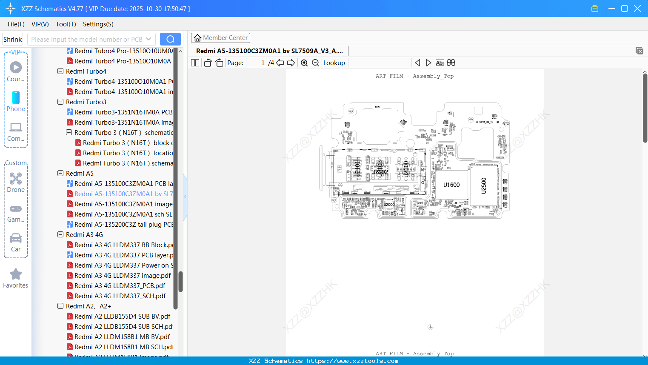Open Redmi A5-135100C3ZM0A1 image file
648x365 pixels.
point(120,204)
